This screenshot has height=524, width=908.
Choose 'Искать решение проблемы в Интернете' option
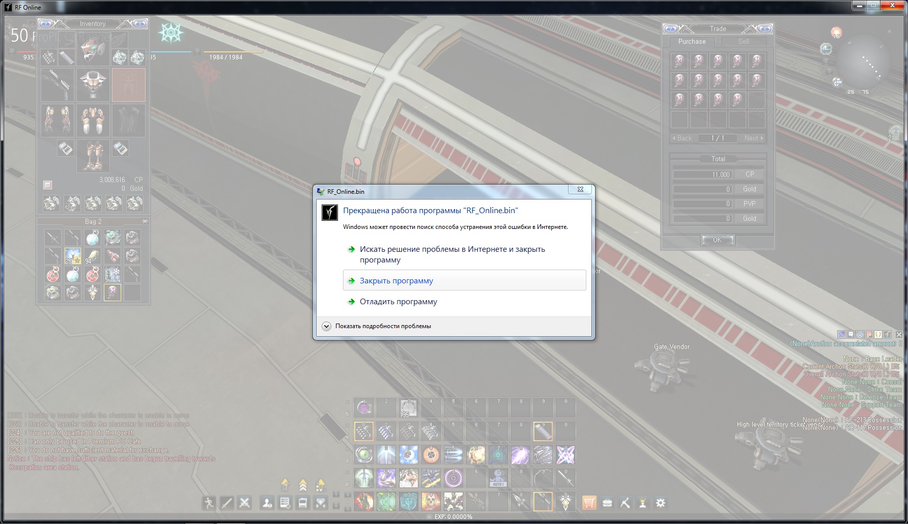464,254
